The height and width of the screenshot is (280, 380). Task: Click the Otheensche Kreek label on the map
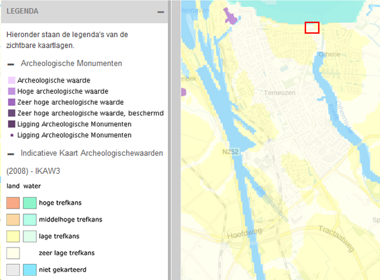(340, 117)
